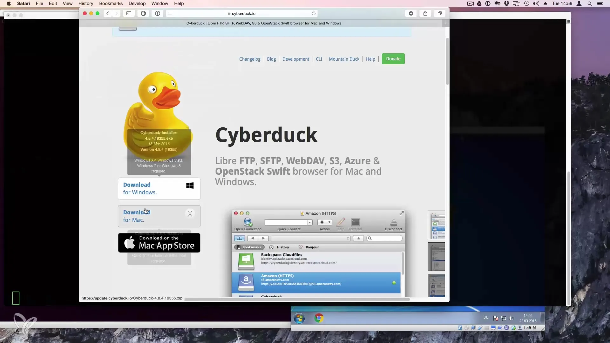Visit the Blog link

(271, 59)
